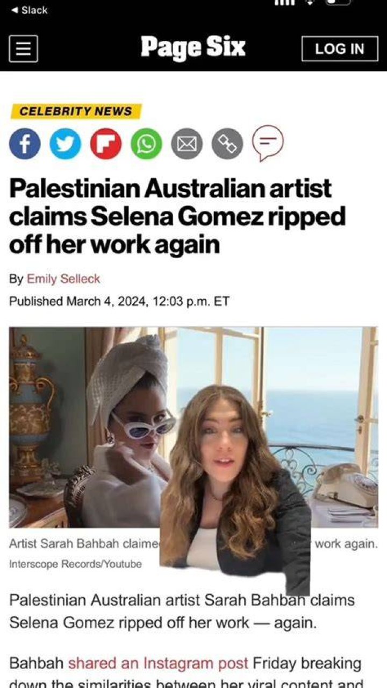Image resolution: width=387 pixels, height=688 pixels.
Task: Open the comments speech bubble icon
Action: coord(268,143)
